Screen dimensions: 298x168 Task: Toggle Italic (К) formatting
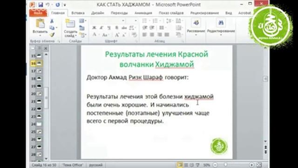pyautogui.click(x=102, y=28)
